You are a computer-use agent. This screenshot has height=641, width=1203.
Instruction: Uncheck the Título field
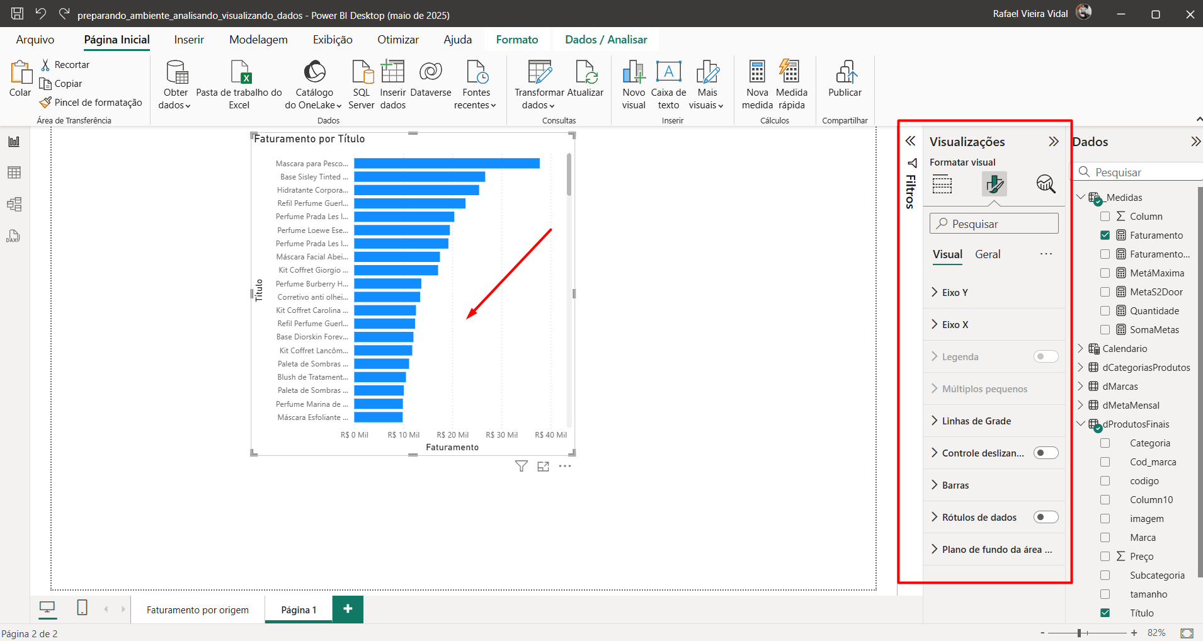[1105, 613]
